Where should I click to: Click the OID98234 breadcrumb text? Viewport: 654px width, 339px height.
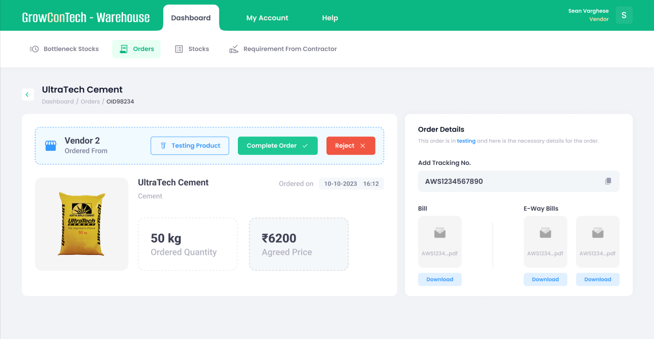pos(120,102)
